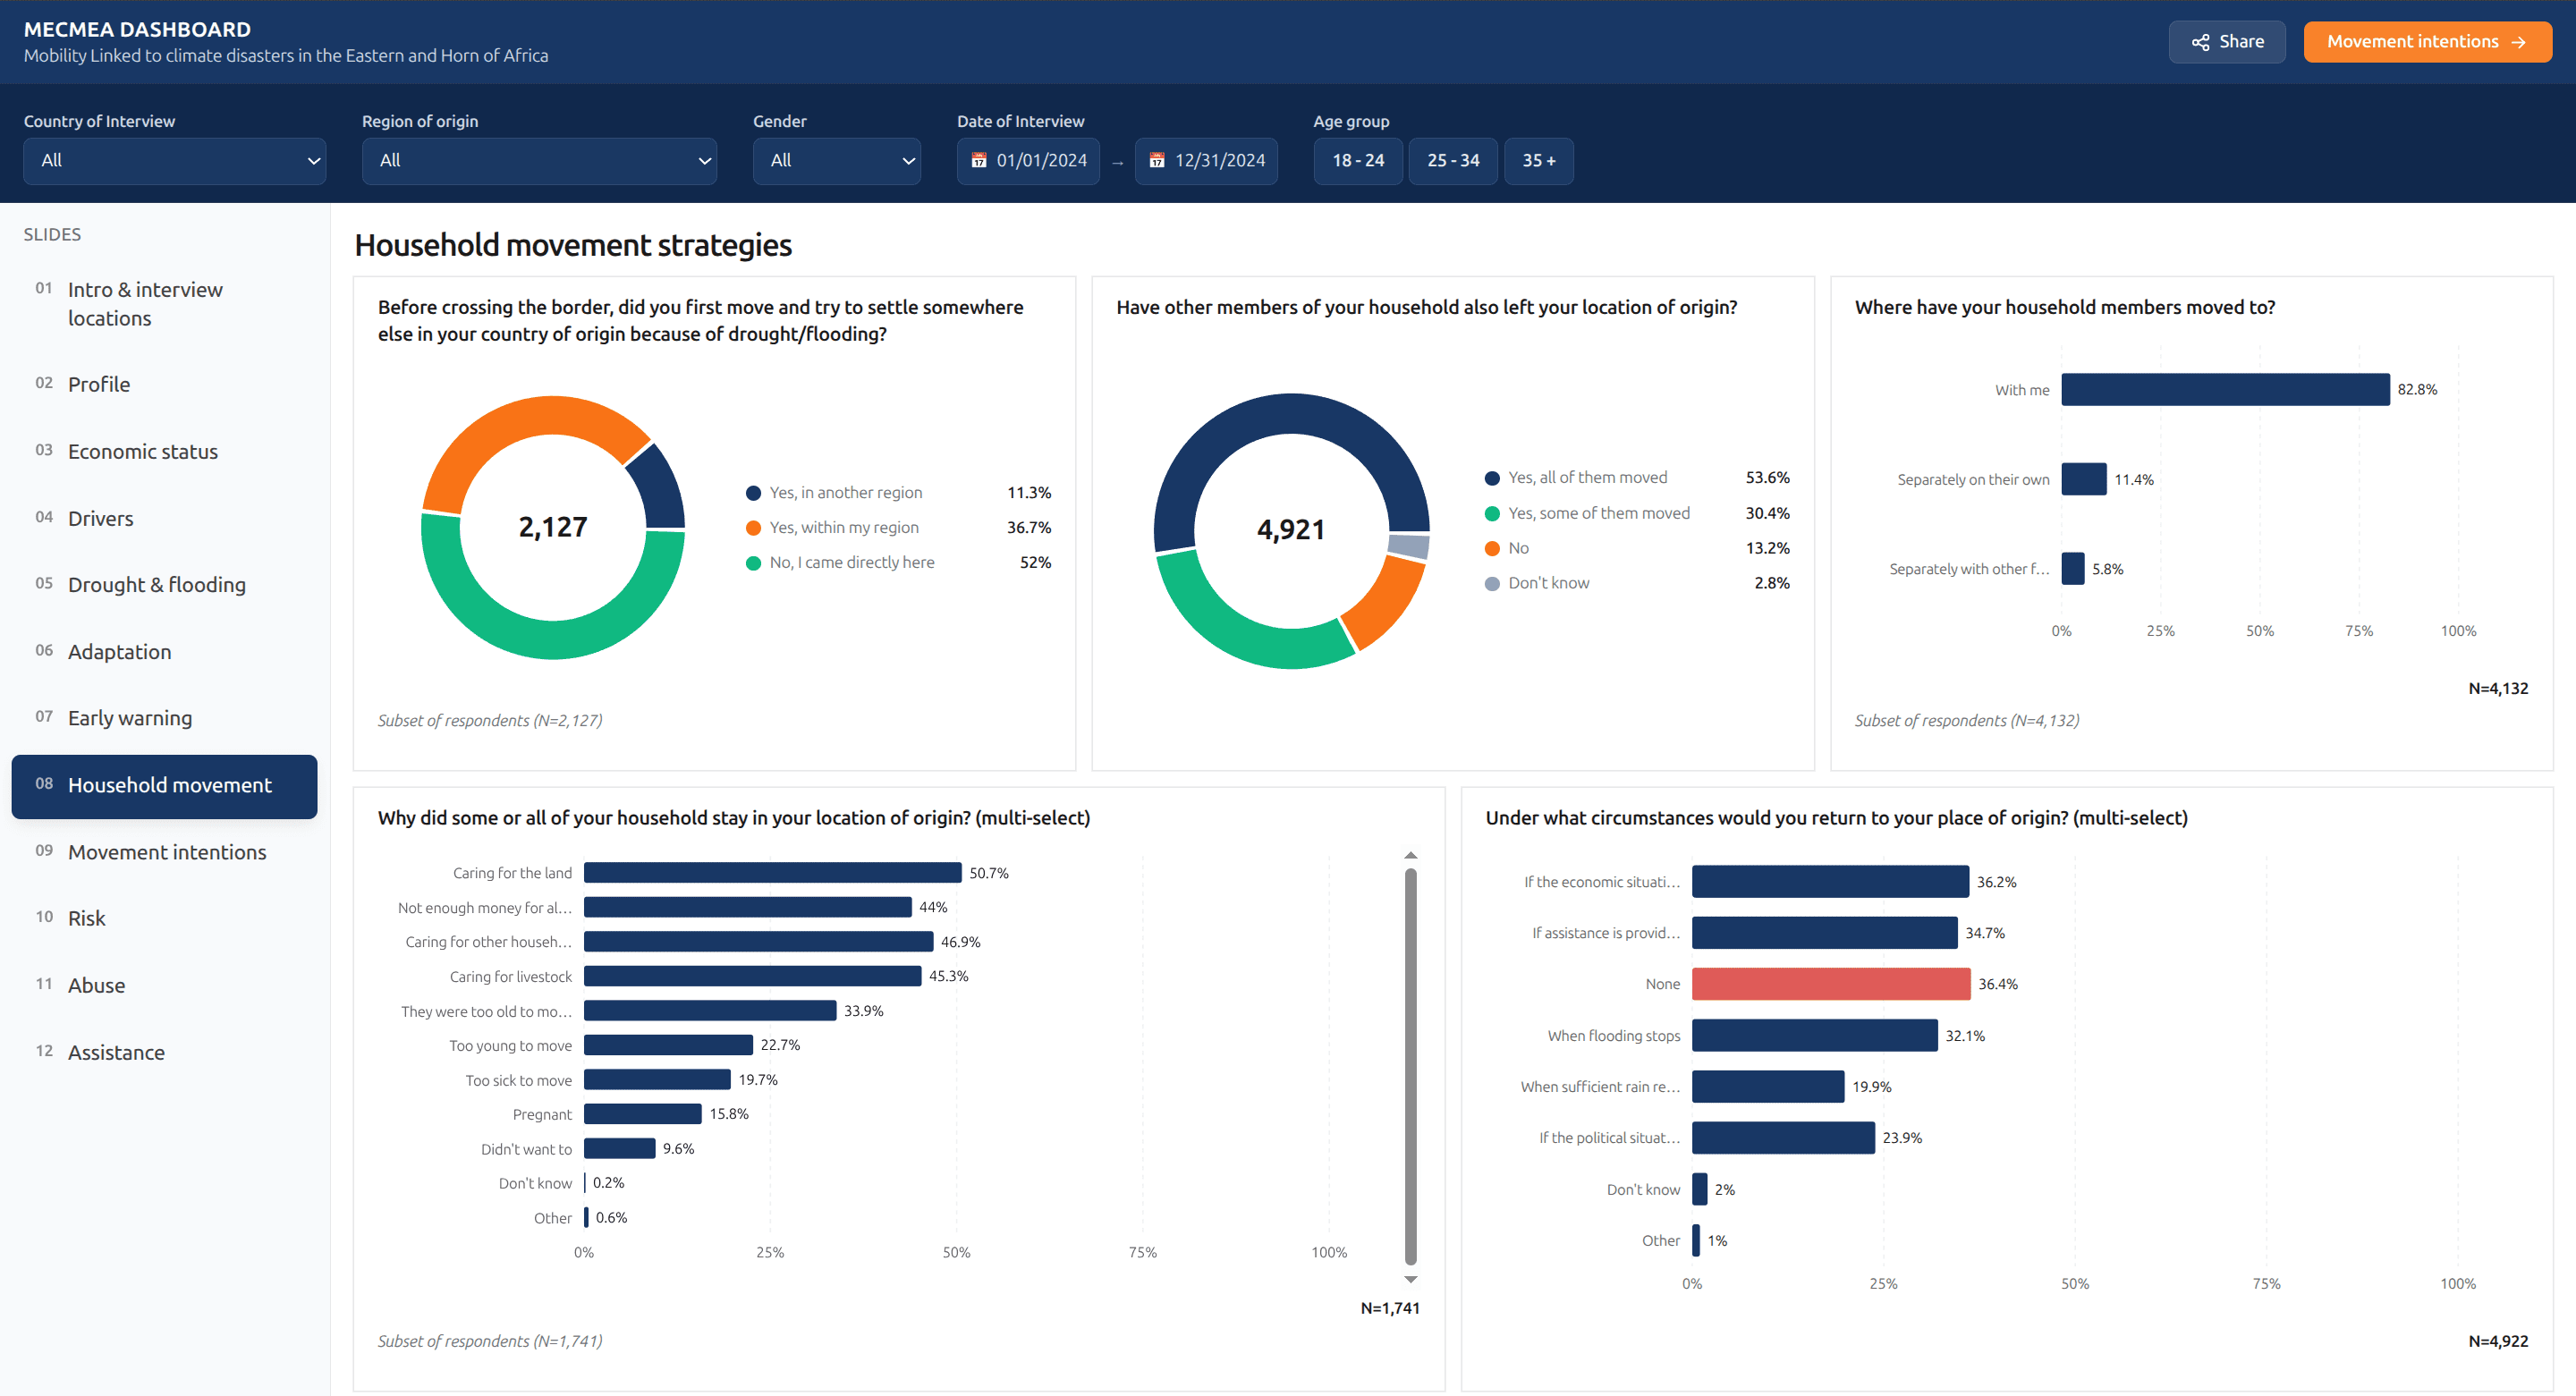Click the scroll-up arrow on stay-reasons chart

pos(1410,856)
